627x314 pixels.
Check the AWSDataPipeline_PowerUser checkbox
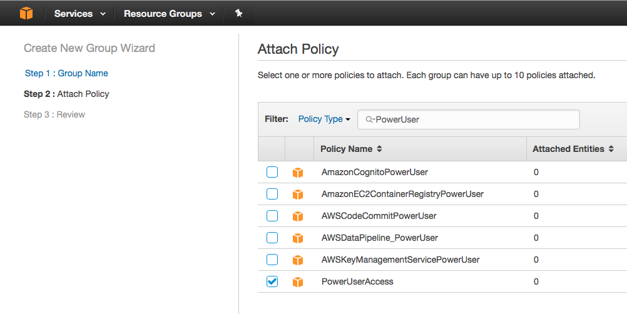tap(272, 238)
